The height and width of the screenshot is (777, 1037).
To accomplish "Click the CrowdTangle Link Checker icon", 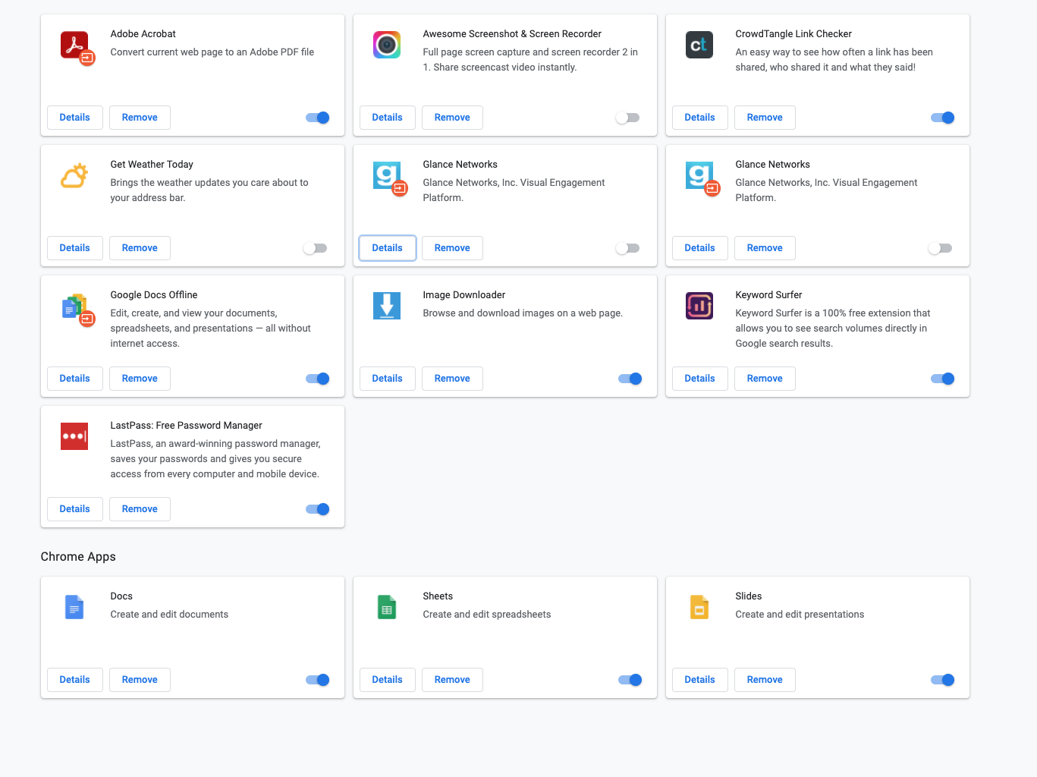I will pos(699,45).
